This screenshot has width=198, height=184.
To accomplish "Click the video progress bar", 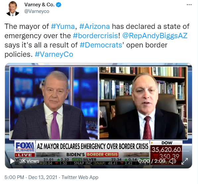I will click(99, 151).
